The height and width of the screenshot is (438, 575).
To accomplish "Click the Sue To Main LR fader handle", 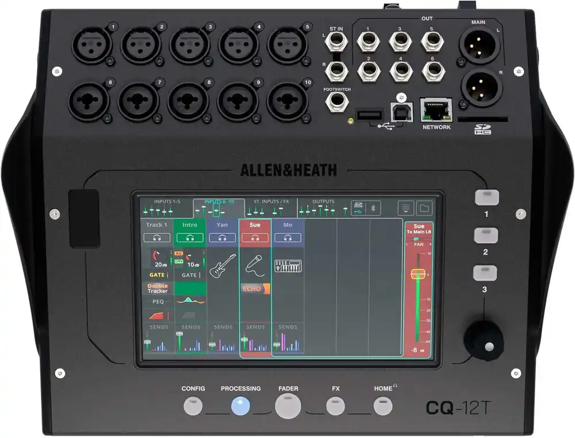I will (x=418, y=274).
